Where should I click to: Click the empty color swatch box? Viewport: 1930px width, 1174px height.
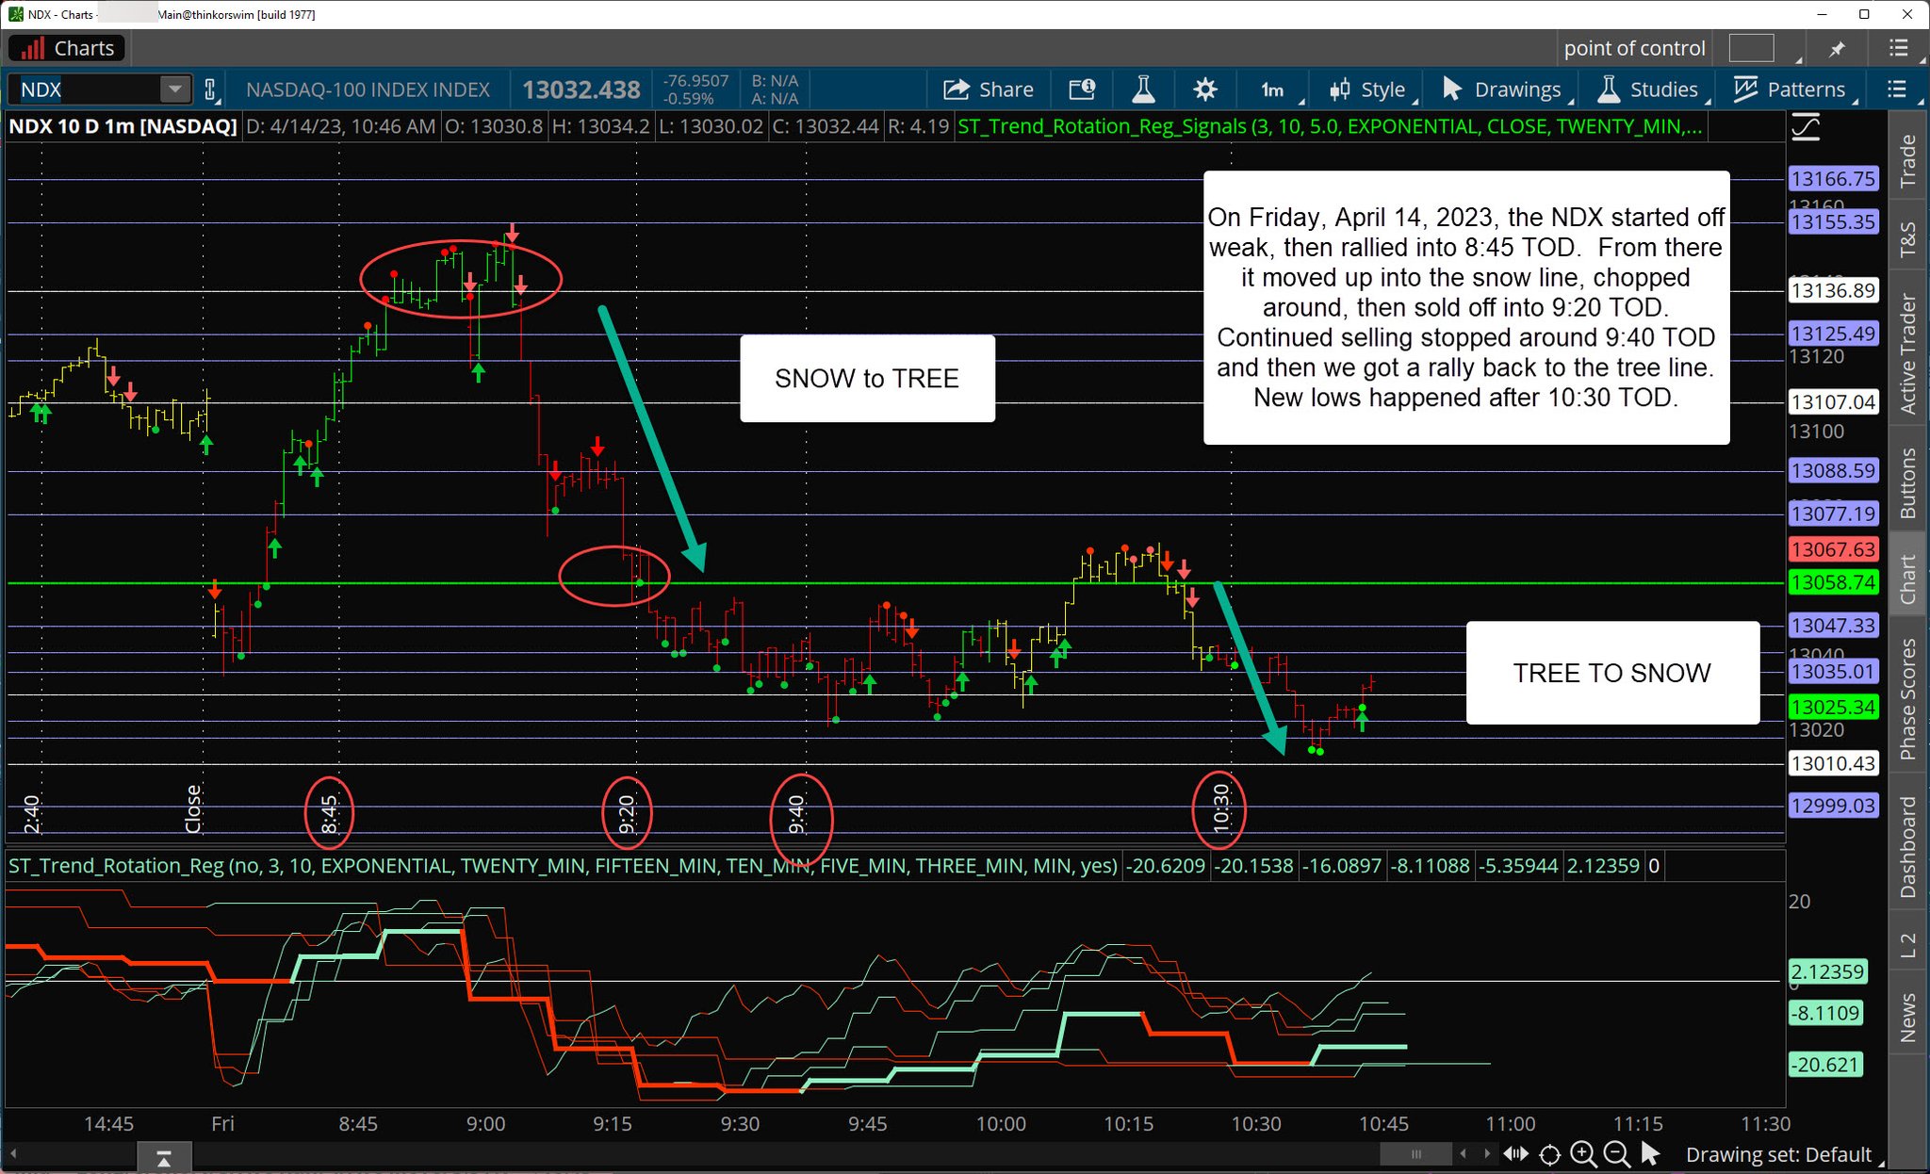[1752, 48]
